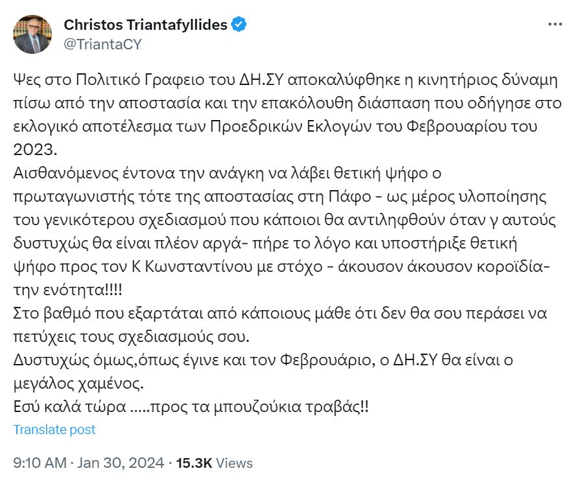Click the Views label
The height and width of the screenshot is (486, 576).
tap(234, 463)
